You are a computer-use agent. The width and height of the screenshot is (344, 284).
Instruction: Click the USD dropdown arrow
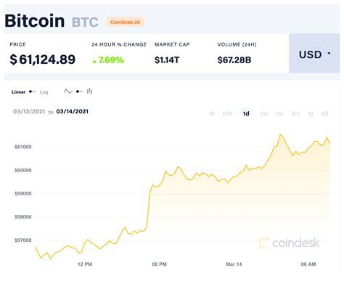(x=329, y=53)
